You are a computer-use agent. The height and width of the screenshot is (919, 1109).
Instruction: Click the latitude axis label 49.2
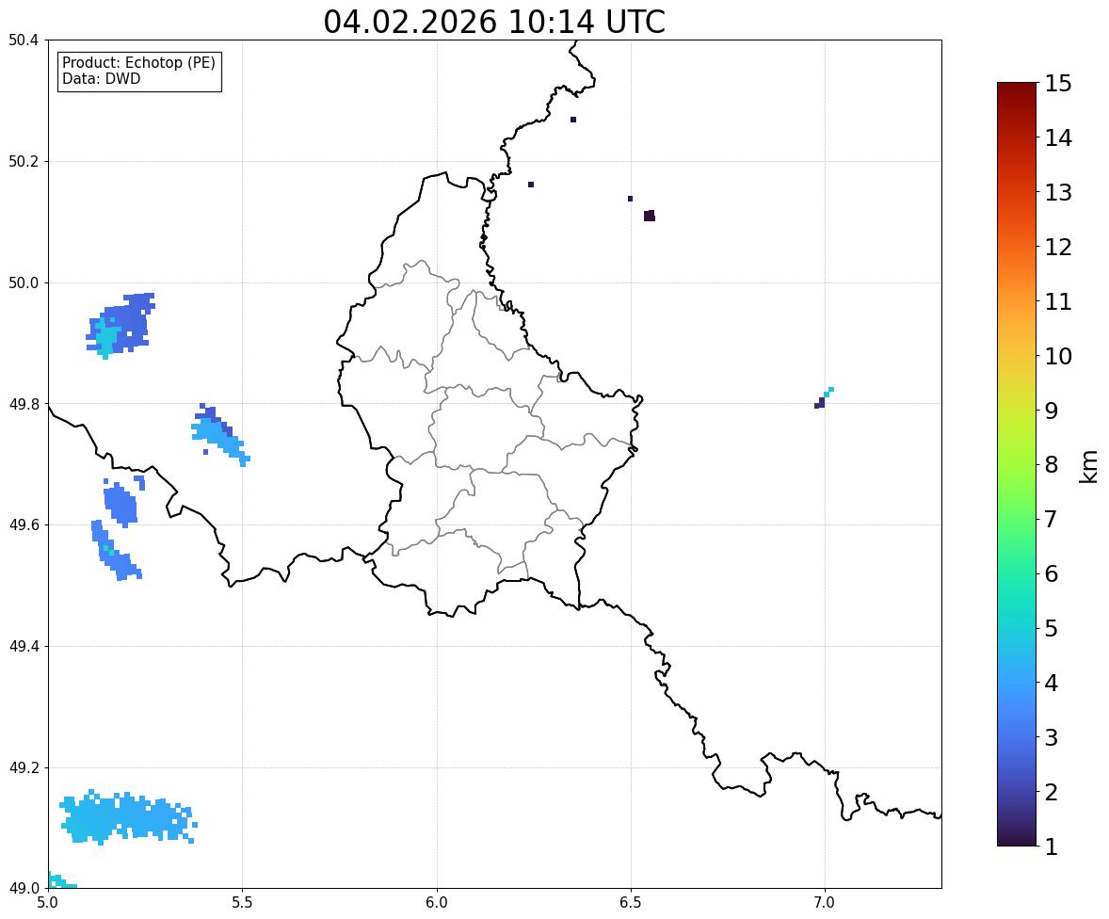pos(24,767)
